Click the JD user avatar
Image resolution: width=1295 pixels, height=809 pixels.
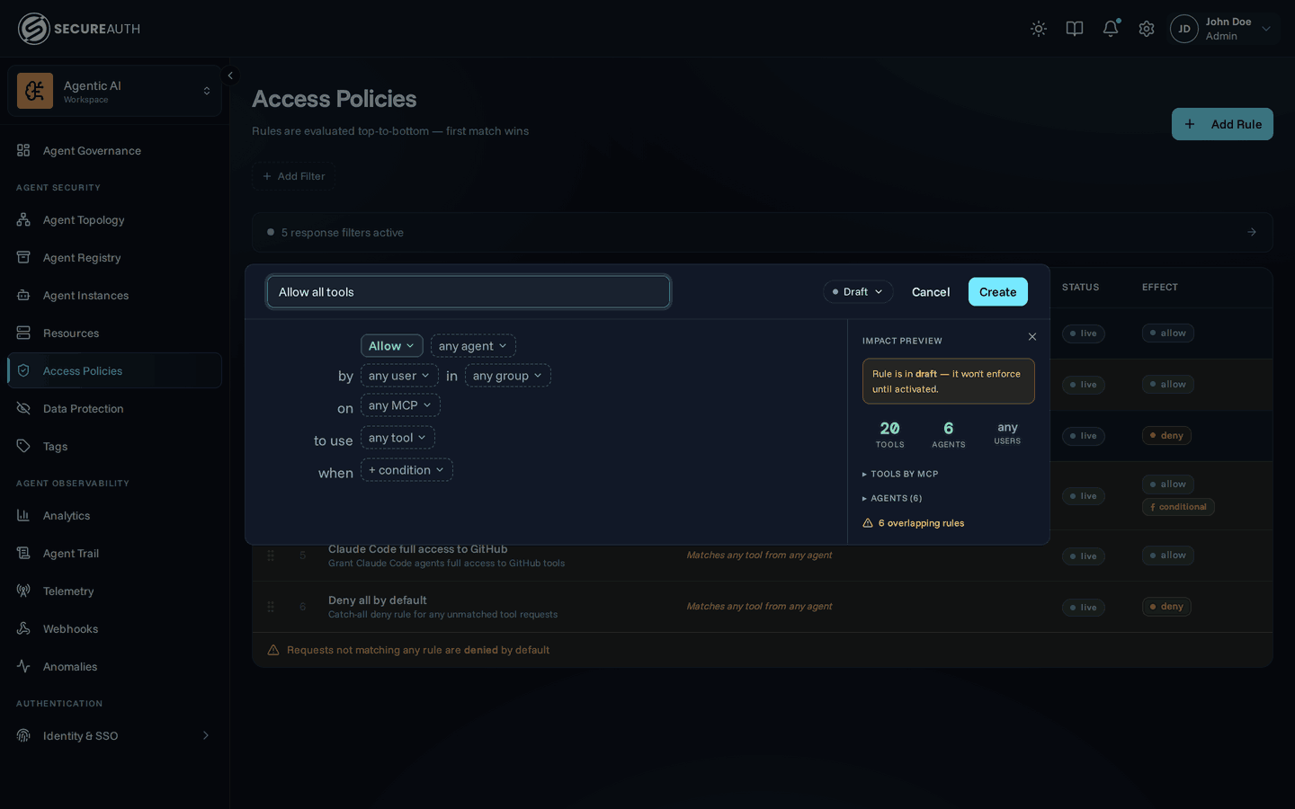point(1184,29)
